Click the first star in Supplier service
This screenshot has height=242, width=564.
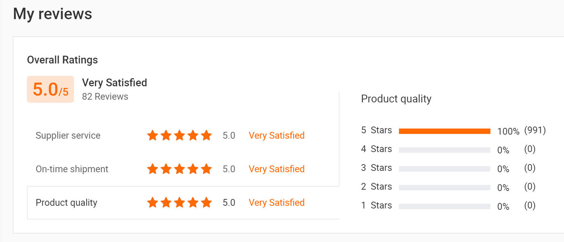click(x=152, y=136)
